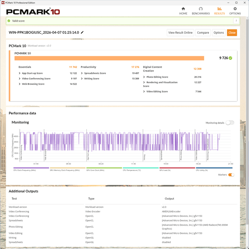Click View Result Online button

[x=180, y=33]
